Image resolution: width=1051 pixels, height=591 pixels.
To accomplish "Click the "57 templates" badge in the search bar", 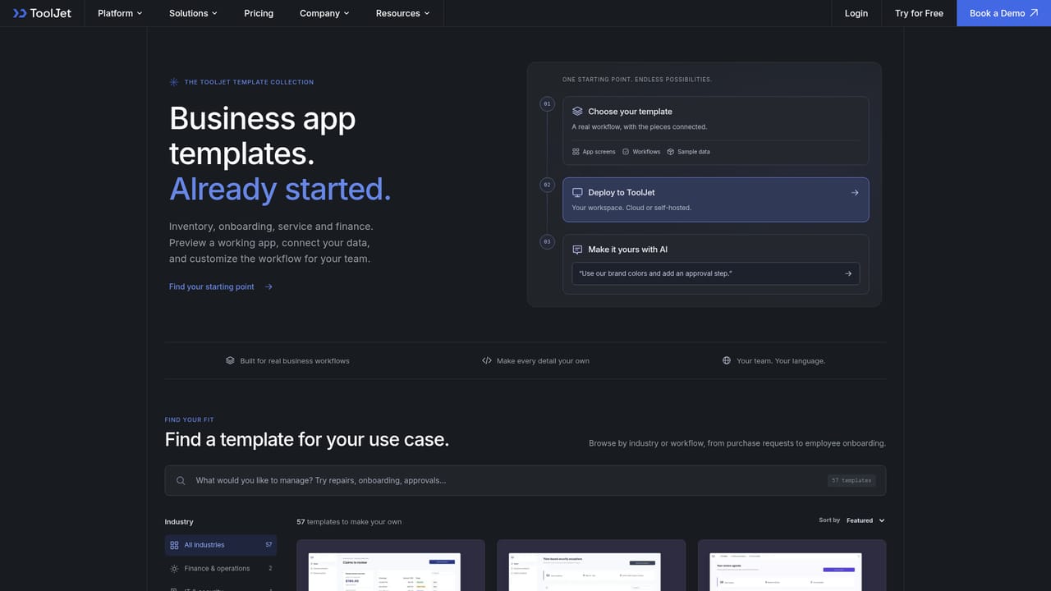I will click(x=851, y=481).
